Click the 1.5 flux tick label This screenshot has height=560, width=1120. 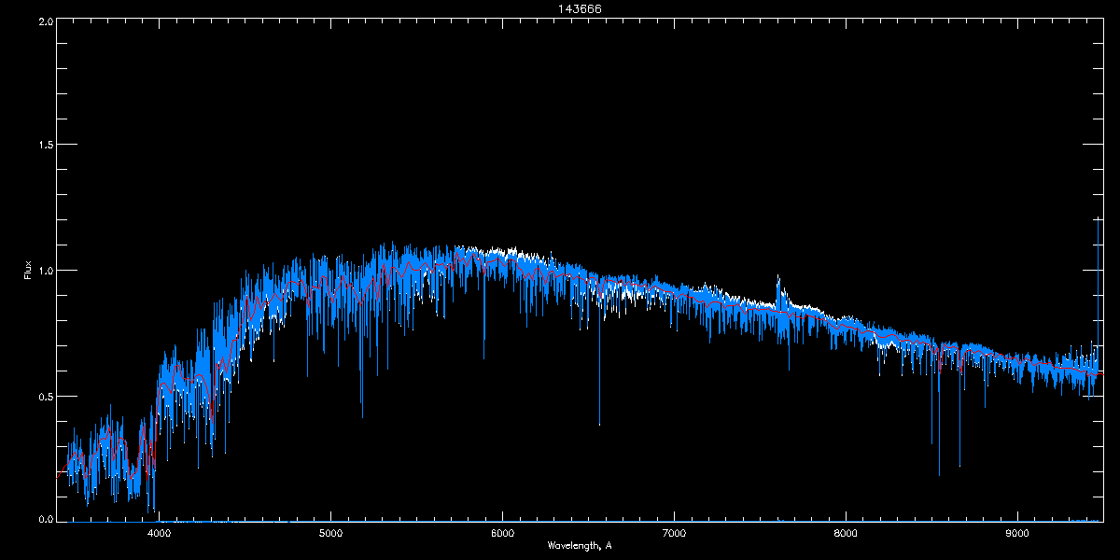tap(44, 145)
